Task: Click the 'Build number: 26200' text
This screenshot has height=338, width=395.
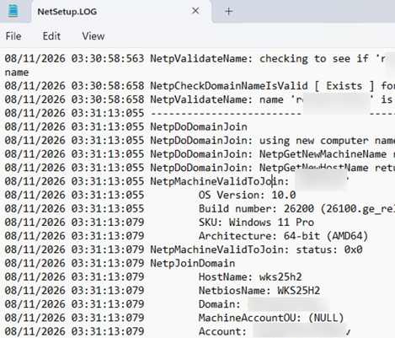Action: point(256,208)
